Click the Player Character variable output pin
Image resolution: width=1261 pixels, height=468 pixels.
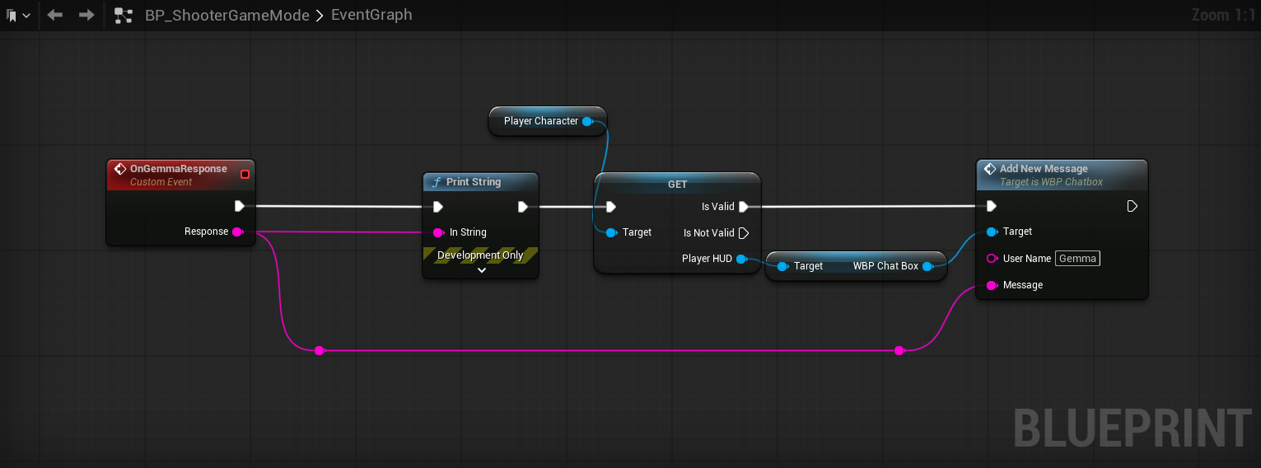coord(587,121)
